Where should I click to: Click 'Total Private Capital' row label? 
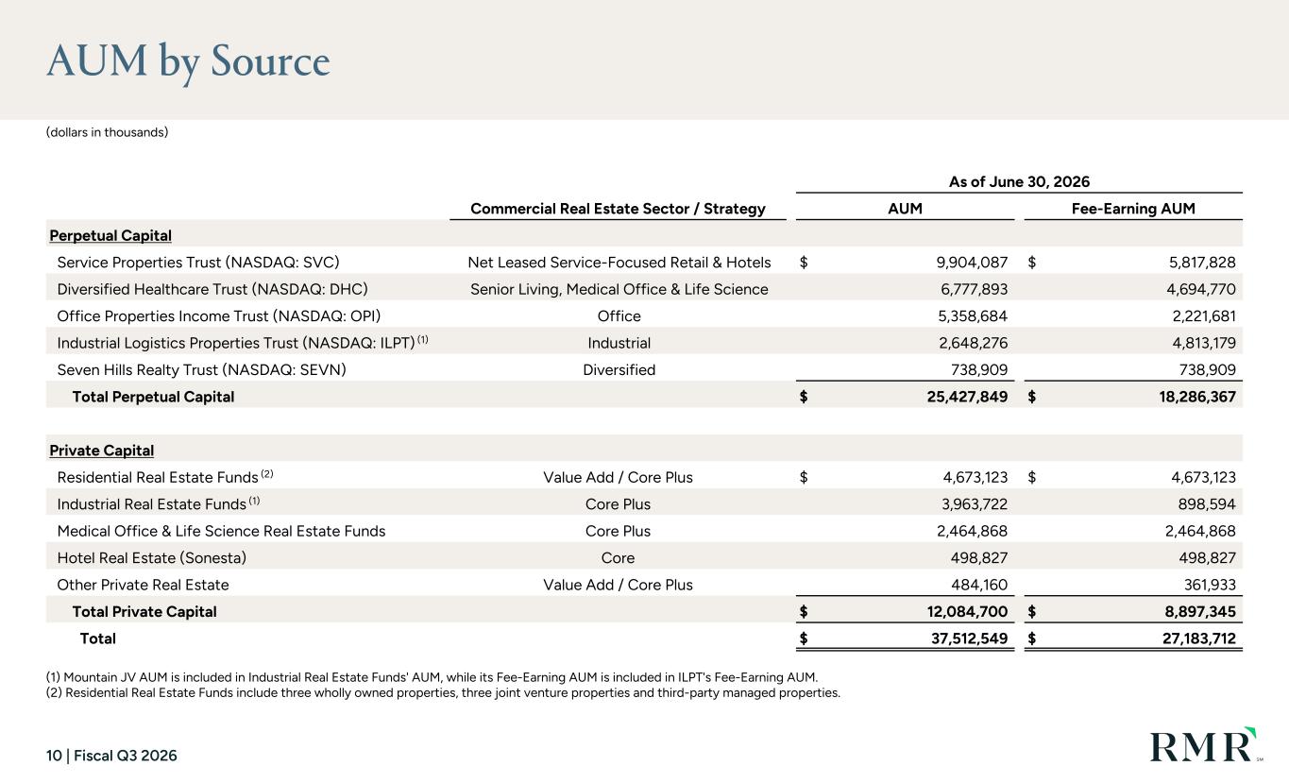[x=144, y=611]
